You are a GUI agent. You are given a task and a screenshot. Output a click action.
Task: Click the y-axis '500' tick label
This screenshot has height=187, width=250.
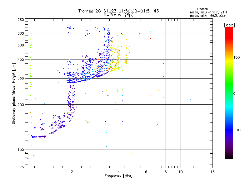click(21, 45)
